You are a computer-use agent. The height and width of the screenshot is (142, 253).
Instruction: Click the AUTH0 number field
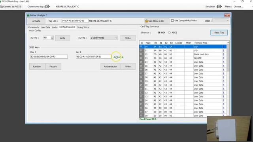coord(47,38)
